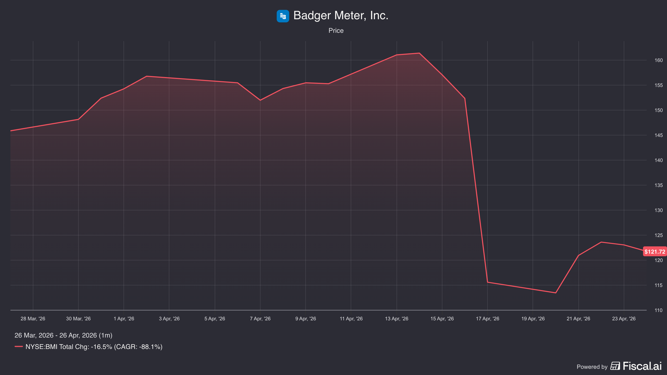Click the chart low point near 20 April

[556, 293]
